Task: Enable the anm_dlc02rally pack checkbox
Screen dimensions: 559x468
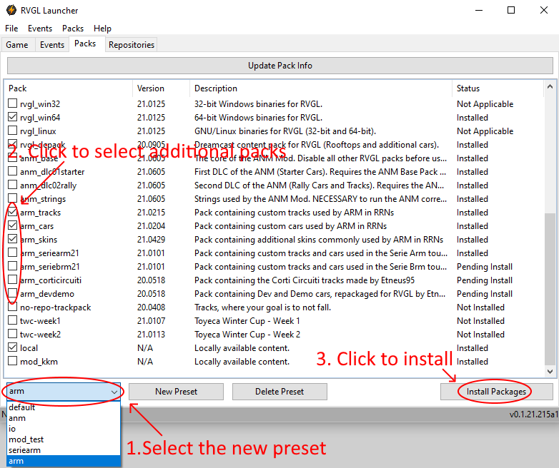Action: point(12,185)
